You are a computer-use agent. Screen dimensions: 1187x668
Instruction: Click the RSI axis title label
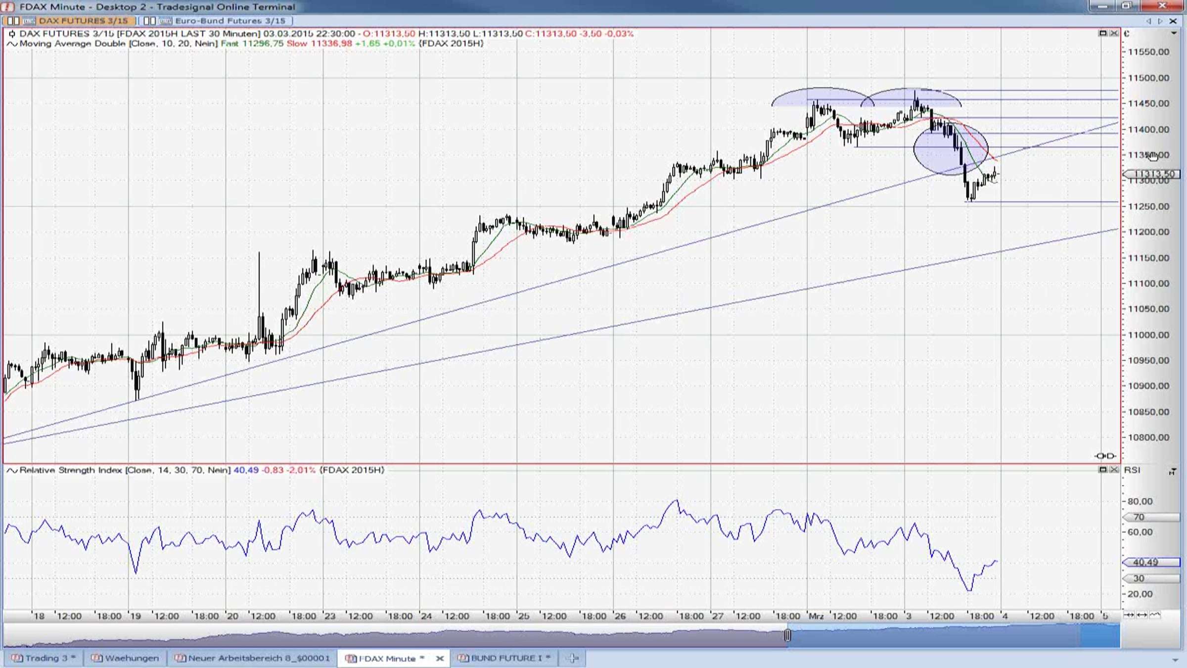tap(1132, 470)
